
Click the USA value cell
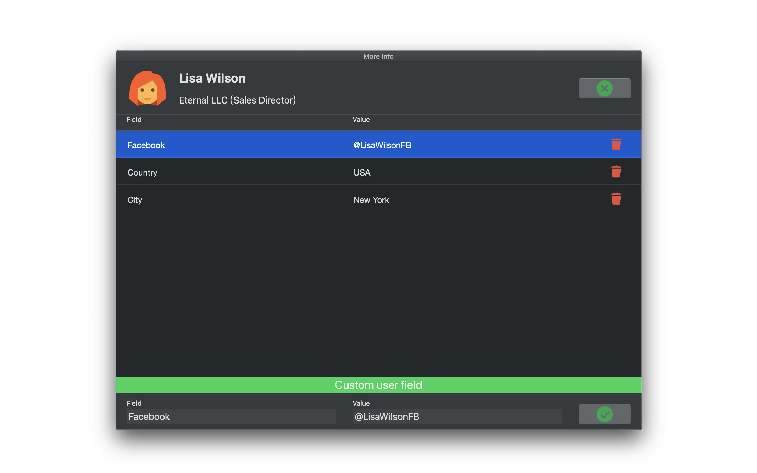click(362, 172)
